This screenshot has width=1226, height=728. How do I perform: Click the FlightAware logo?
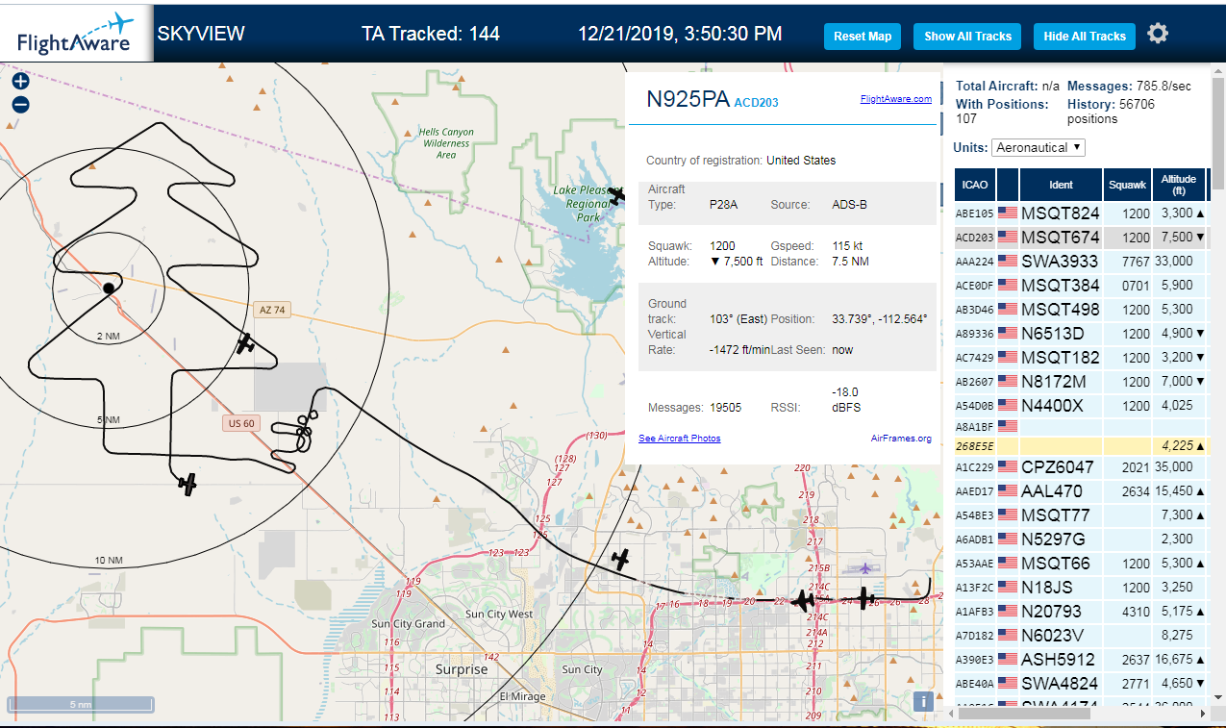point(77,33)
